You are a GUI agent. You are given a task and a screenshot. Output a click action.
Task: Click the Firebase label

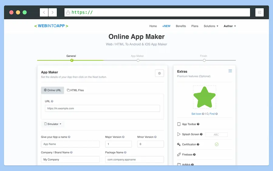187,154
